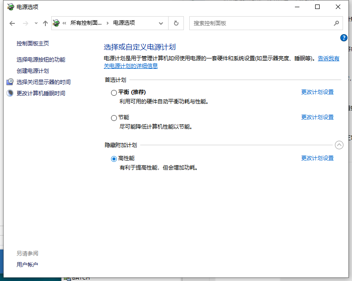
Task: Open the address bar history dropdown
Action: pos(161,23)
